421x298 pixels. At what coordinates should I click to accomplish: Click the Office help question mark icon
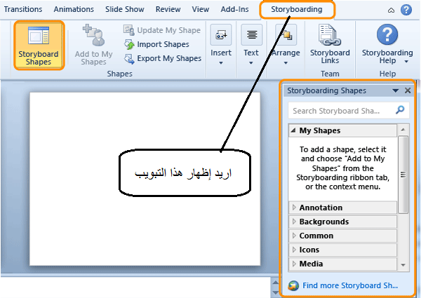click(406, 10)
